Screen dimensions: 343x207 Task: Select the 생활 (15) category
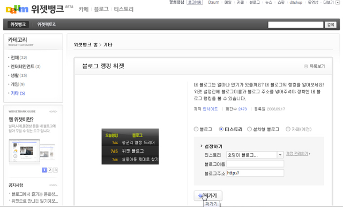19,75
